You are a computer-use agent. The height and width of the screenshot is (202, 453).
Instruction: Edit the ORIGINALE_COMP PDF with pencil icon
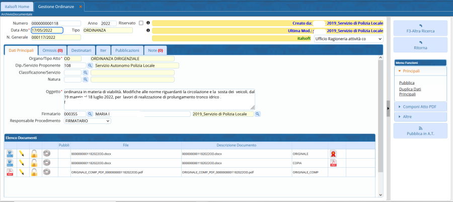coord(22,172)
